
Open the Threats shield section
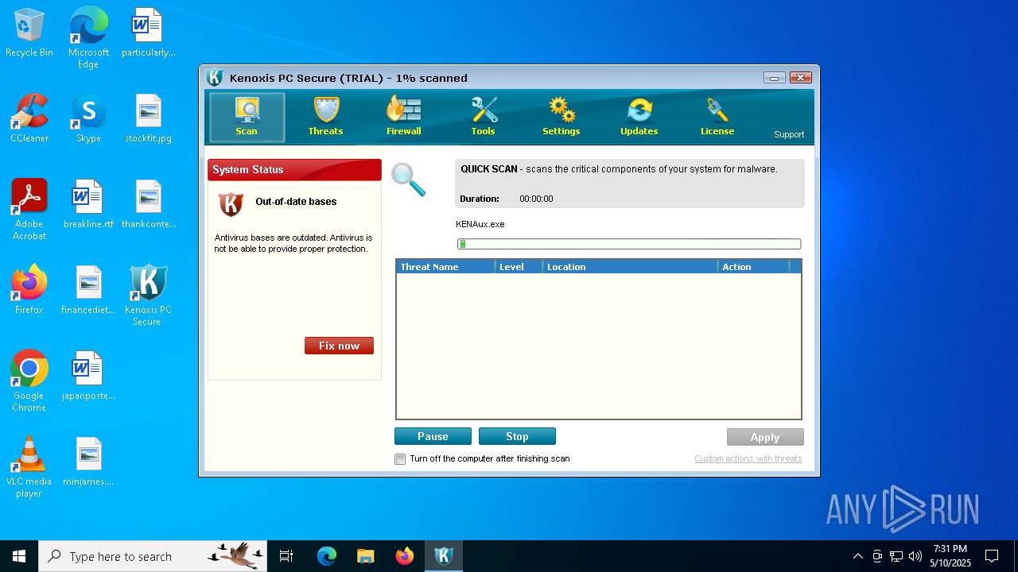325,117
